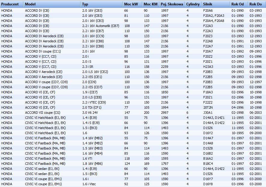Sort by the Moc KM column header
This screenshot has height=187, width=266.
pyautogui.click(x=151, y=4)
